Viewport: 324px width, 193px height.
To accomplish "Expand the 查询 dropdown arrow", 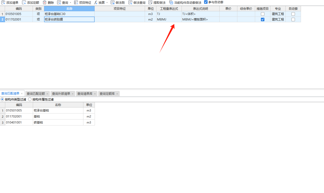I will (x=70, y=3).
